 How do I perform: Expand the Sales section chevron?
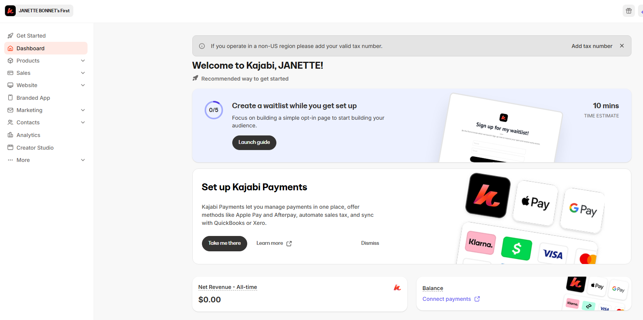[x=83, y=73]
